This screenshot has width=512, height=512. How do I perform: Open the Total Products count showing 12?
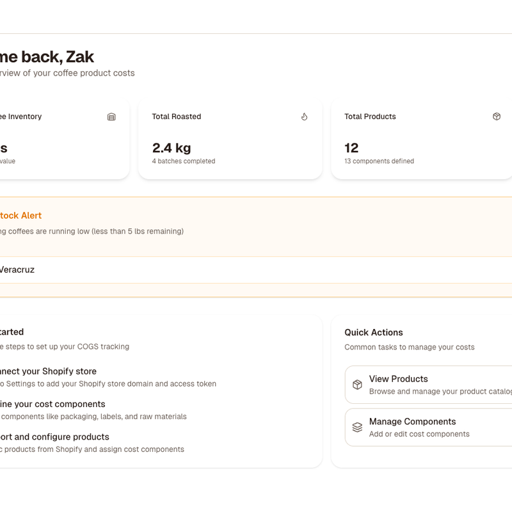351,148
